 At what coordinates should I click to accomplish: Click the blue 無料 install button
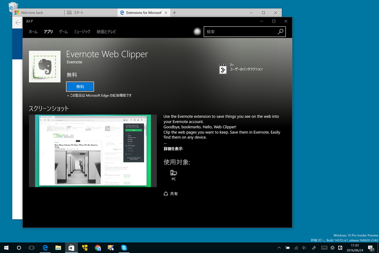pyautogui.click(x=80, y=86)
